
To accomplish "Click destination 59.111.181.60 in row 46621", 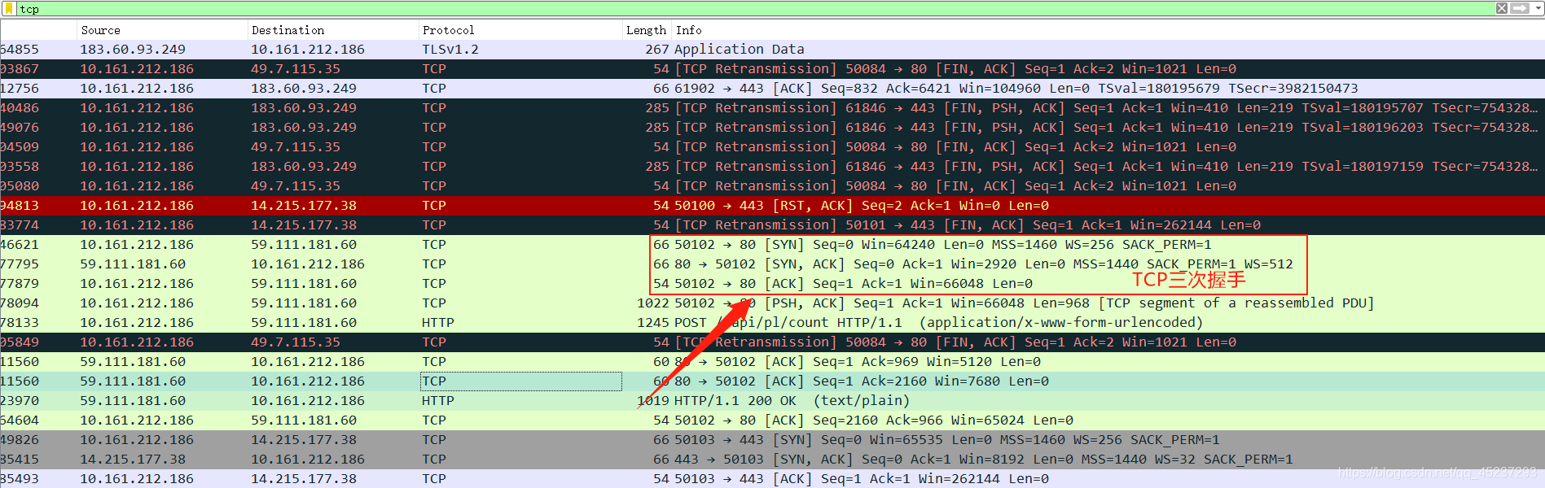I will (304, 244).
